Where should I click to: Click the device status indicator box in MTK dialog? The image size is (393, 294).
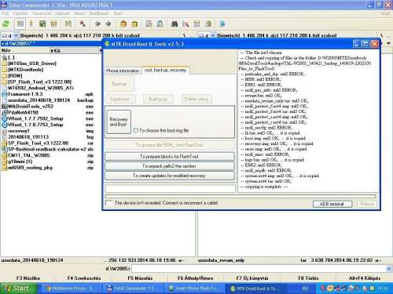(x=109, y=203)
